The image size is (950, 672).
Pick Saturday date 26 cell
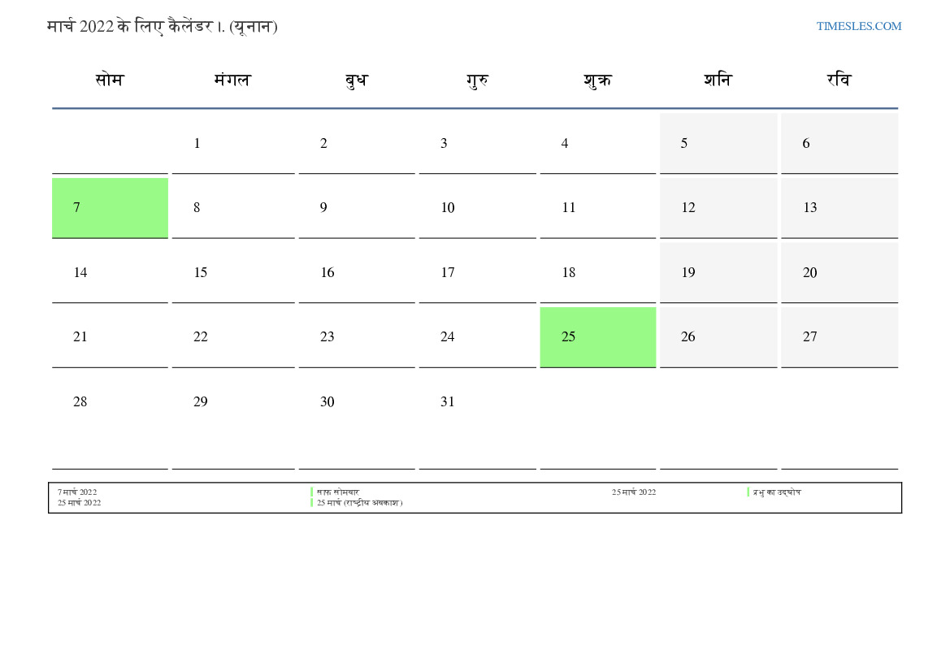(x=718, y=337)
